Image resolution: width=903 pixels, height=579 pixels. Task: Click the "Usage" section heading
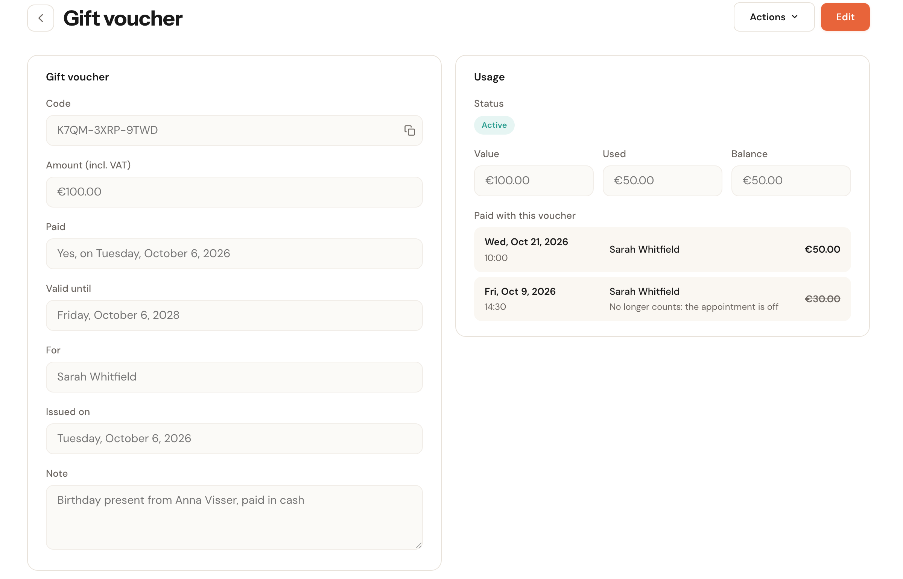pos(489,77)
